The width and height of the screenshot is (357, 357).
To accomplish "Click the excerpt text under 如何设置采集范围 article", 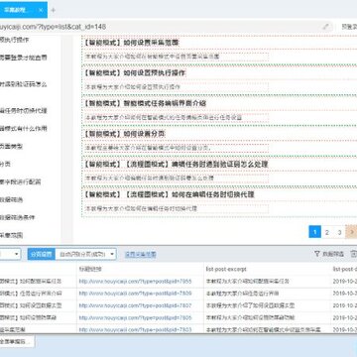I will pos(153,57).
